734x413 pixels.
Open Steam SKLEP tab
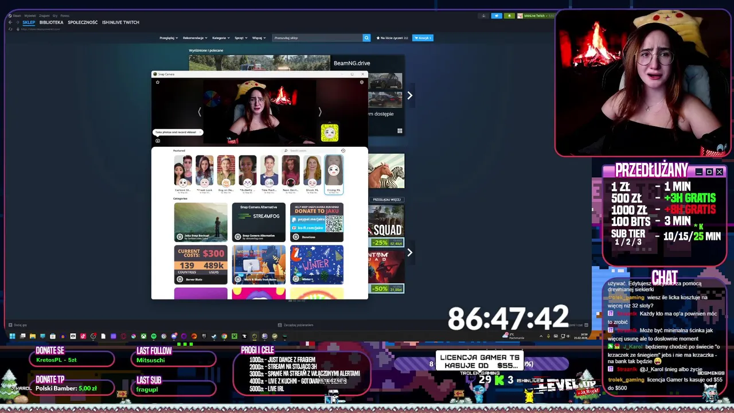(29, 22)
